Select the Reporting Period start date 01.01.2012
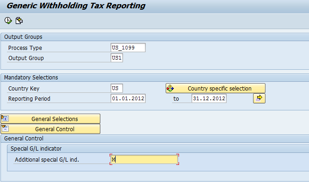This screenshot has width=309, height=182. [x=128, y=98]
